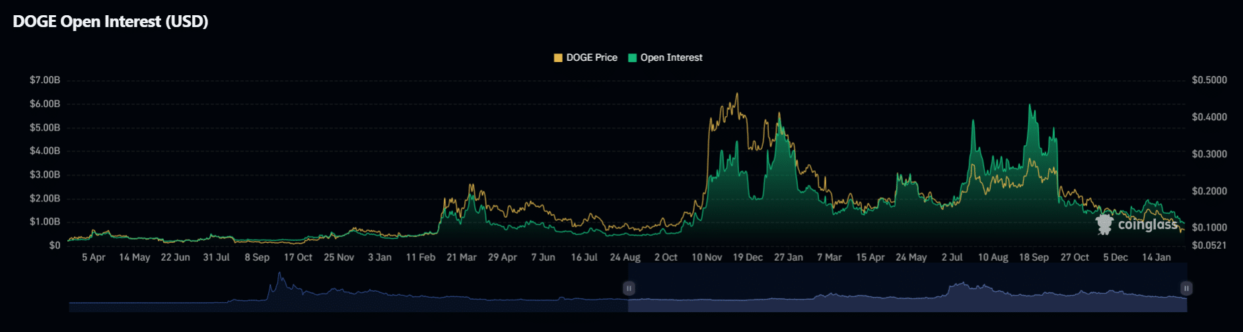Image resolution: width=1243 pixels, height=332 pixels.
Task: Click the 18 Sep date label
Action: tap(1034, 257)
